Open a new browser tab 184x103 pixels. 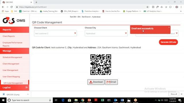point(36,2)
